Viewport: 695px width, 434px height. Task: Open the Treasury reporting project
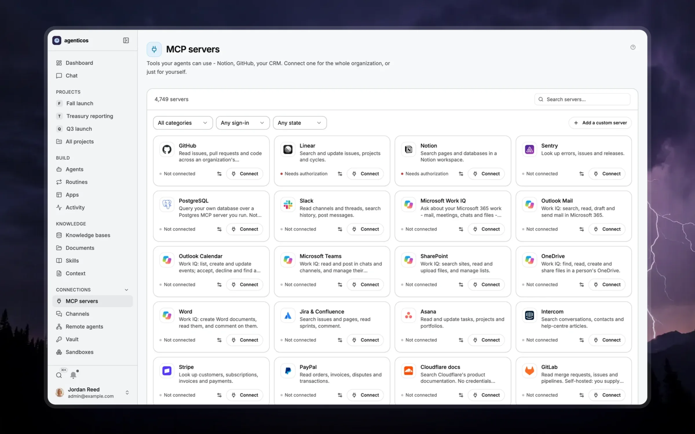(x=93, y=116)
